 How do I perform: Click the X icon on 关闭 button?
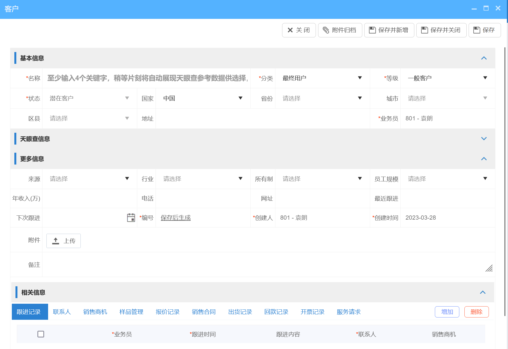pyautogui.click(x=290, y=30)
